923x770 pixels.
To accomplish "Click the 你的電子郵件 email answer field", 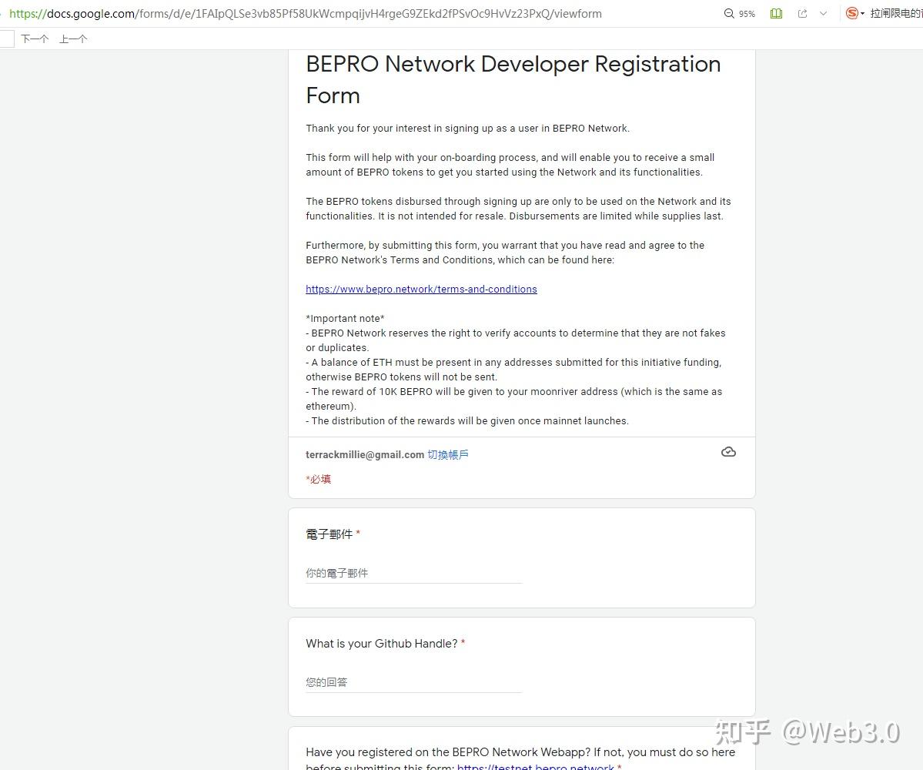I will (413, 573).
